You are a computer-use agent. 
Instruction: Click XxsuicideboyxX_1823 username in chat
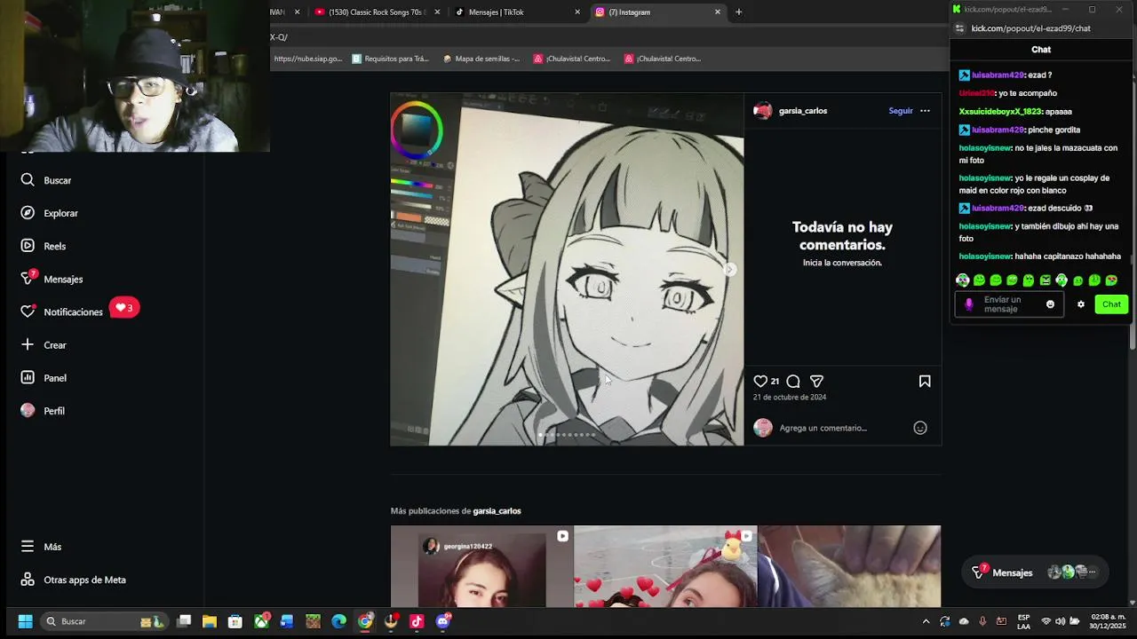coord(1000,112)
